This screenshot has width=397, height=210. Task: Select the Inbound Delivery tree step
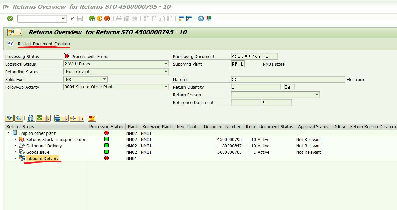coord(42,159)
